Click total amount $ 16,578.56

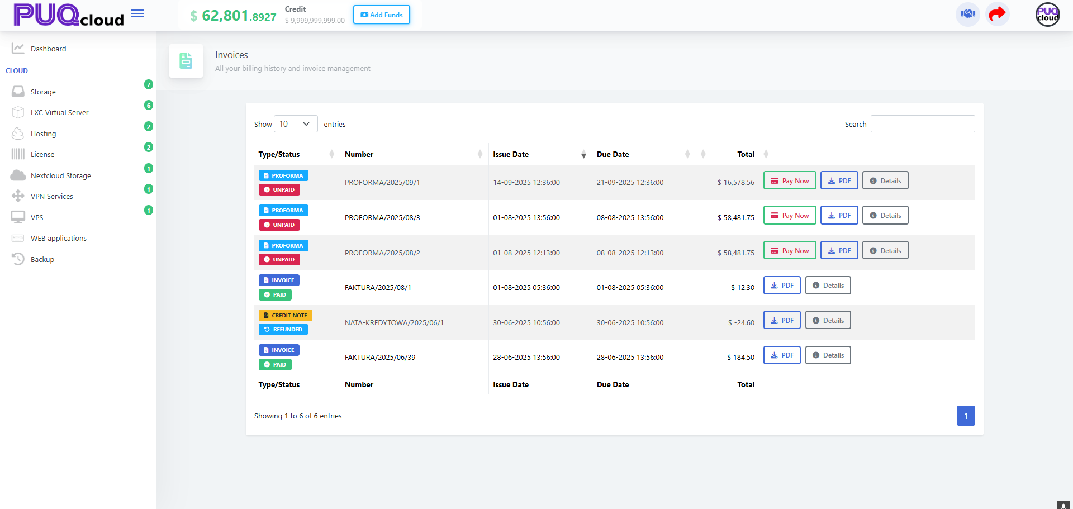point(736,182)
